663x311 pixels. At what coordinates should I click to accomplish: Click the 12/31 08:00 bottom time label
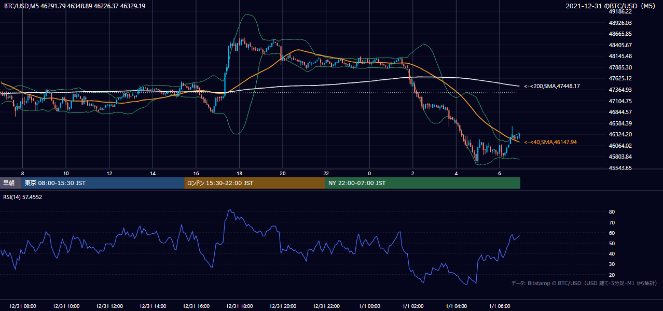(x=22, y=306)
